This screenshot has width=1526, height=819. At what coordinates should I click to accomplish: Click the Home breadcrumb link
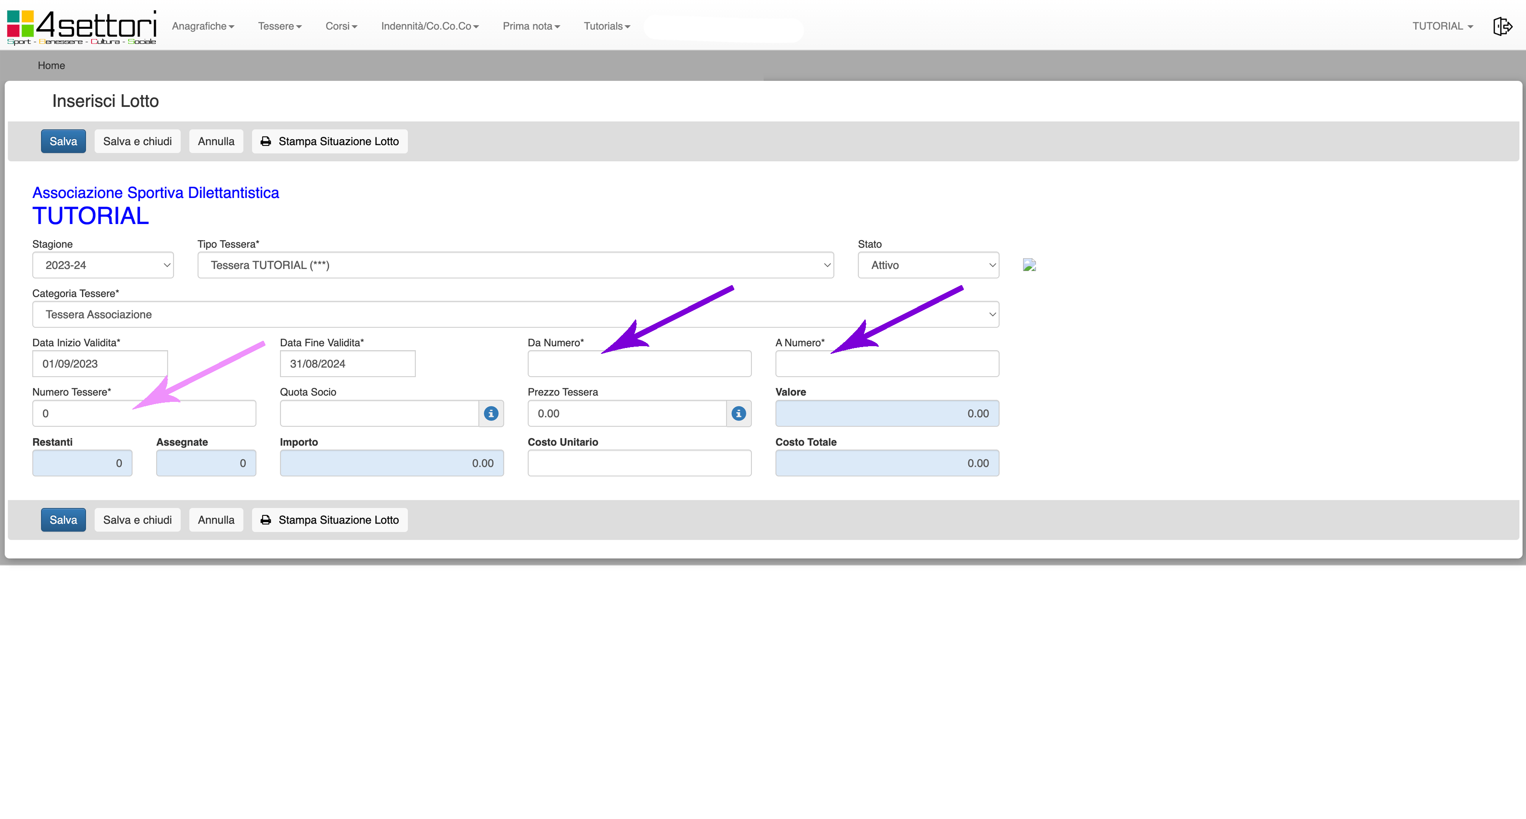pos(52,66)
